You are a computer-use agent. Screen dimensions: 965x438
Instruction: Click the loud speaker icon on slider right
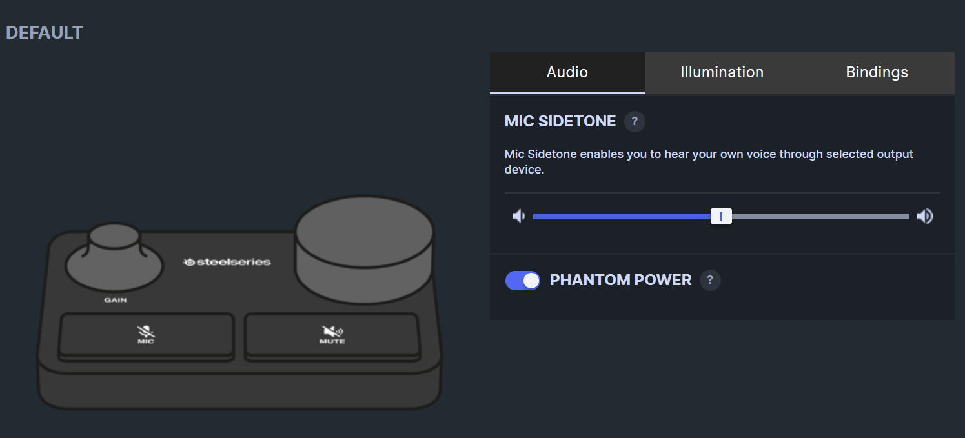coord(925,216)
